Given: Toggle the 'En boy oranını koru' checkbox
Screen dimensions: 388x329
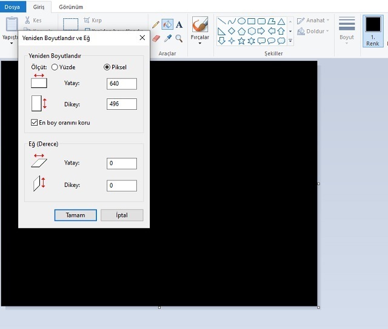Looking at the screenshot, I should (35, 123).
